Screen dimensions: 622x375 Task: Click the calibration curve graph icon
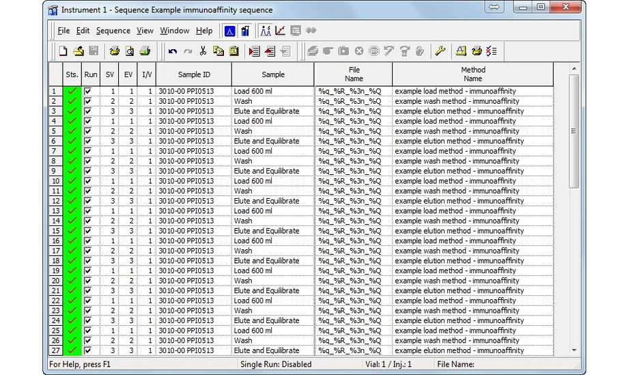coord(280,31)
